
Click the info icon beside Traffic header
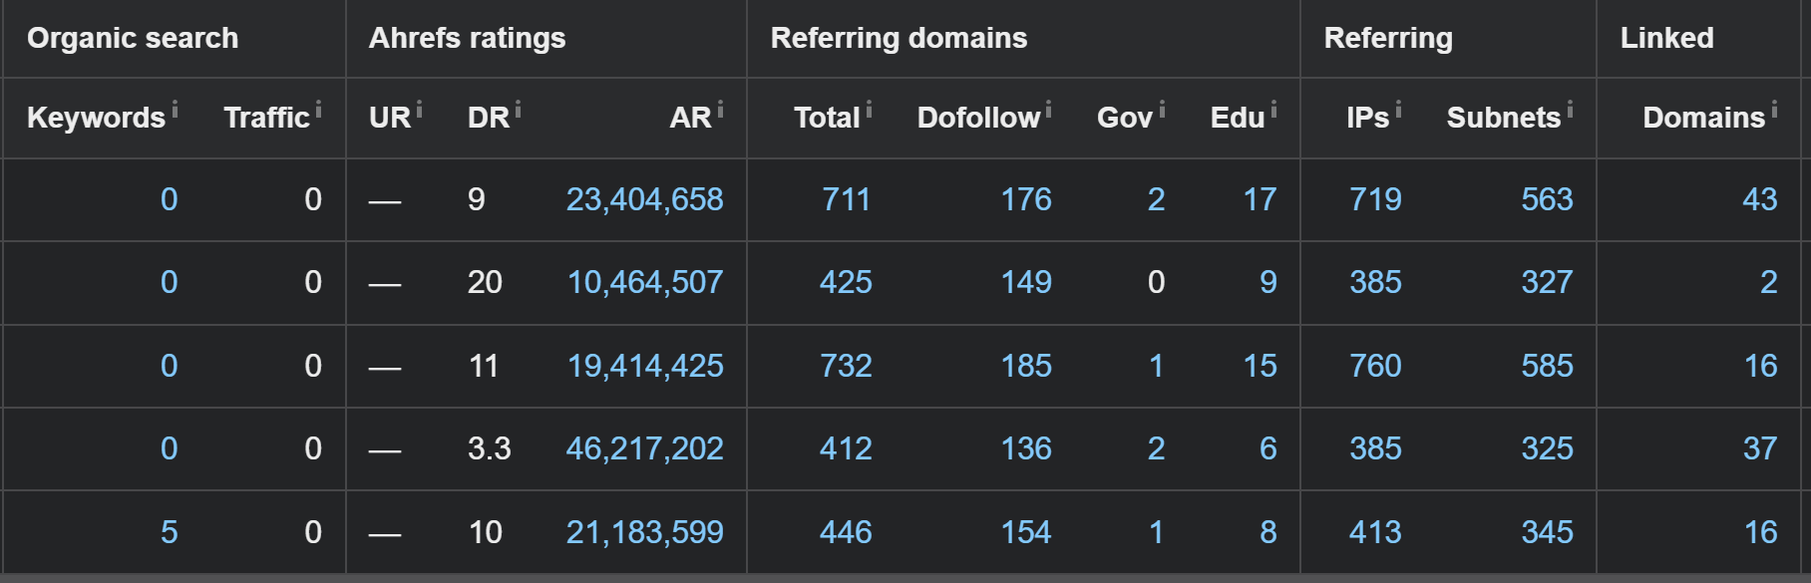[318, 109]
